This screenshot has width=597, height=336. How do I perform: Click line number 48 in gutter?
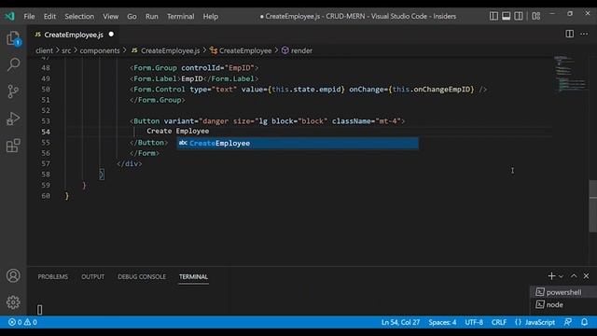pos(46,68)
